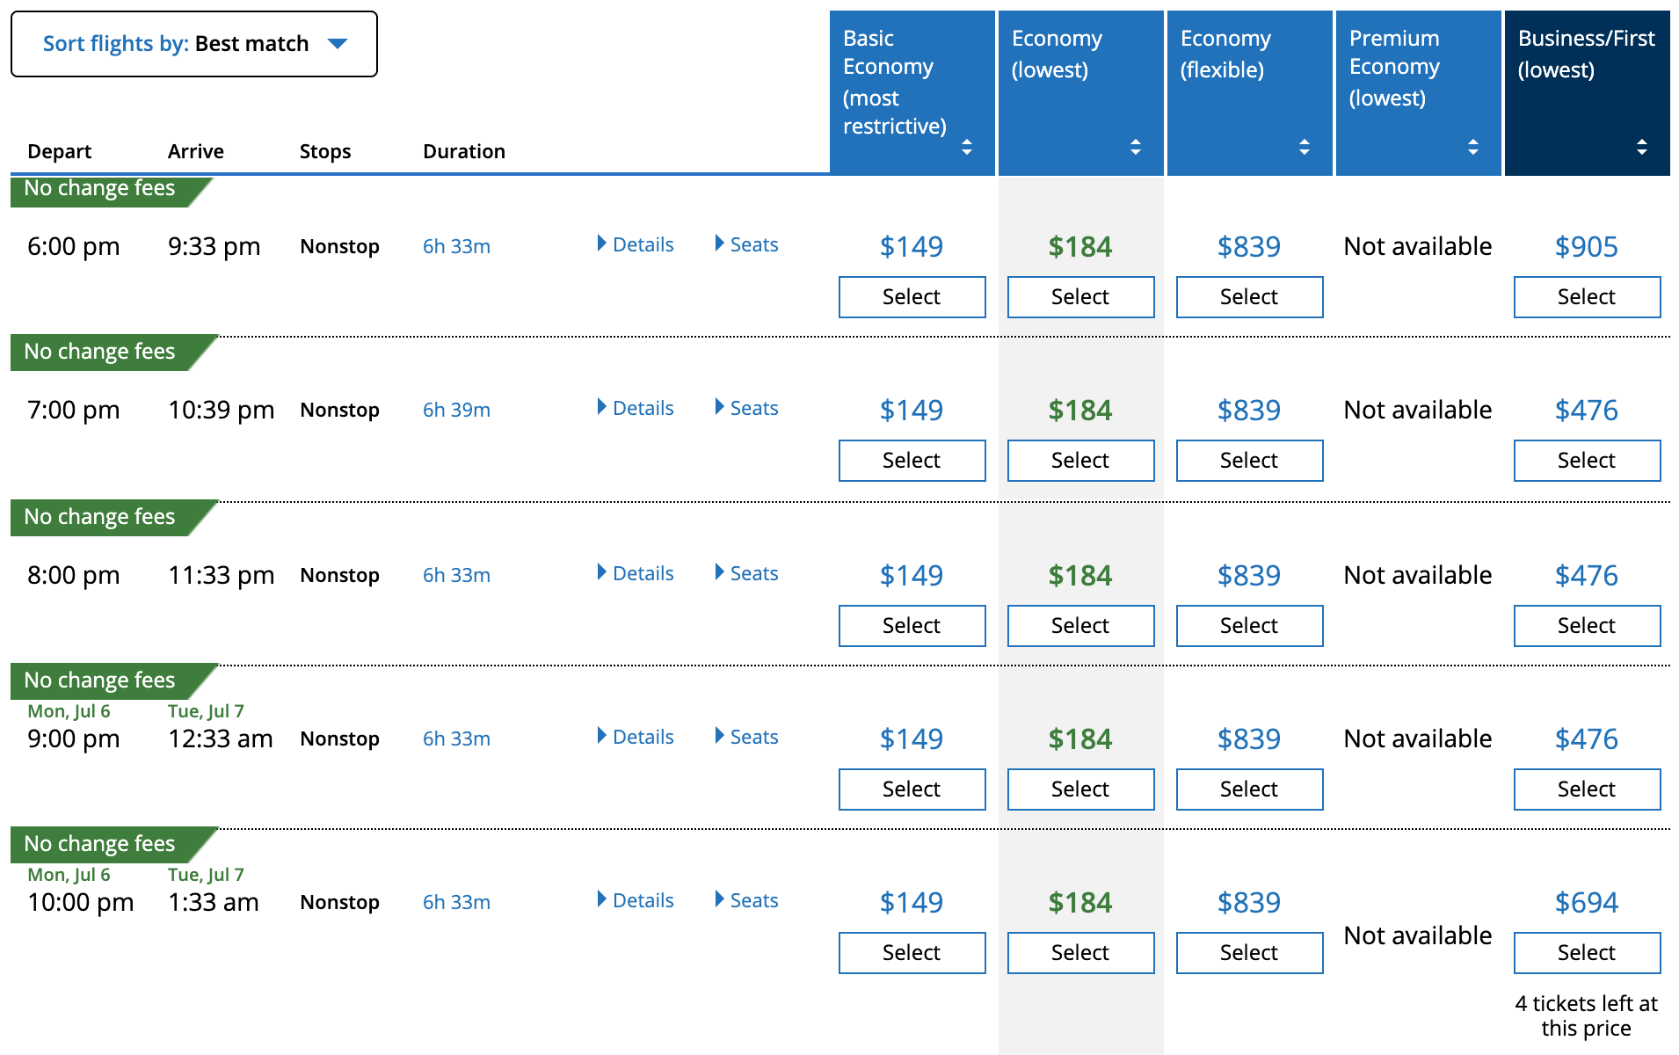Click the 12:33 am arrival time
The width and height of the screenshot is (1679, 1055).
220,739
